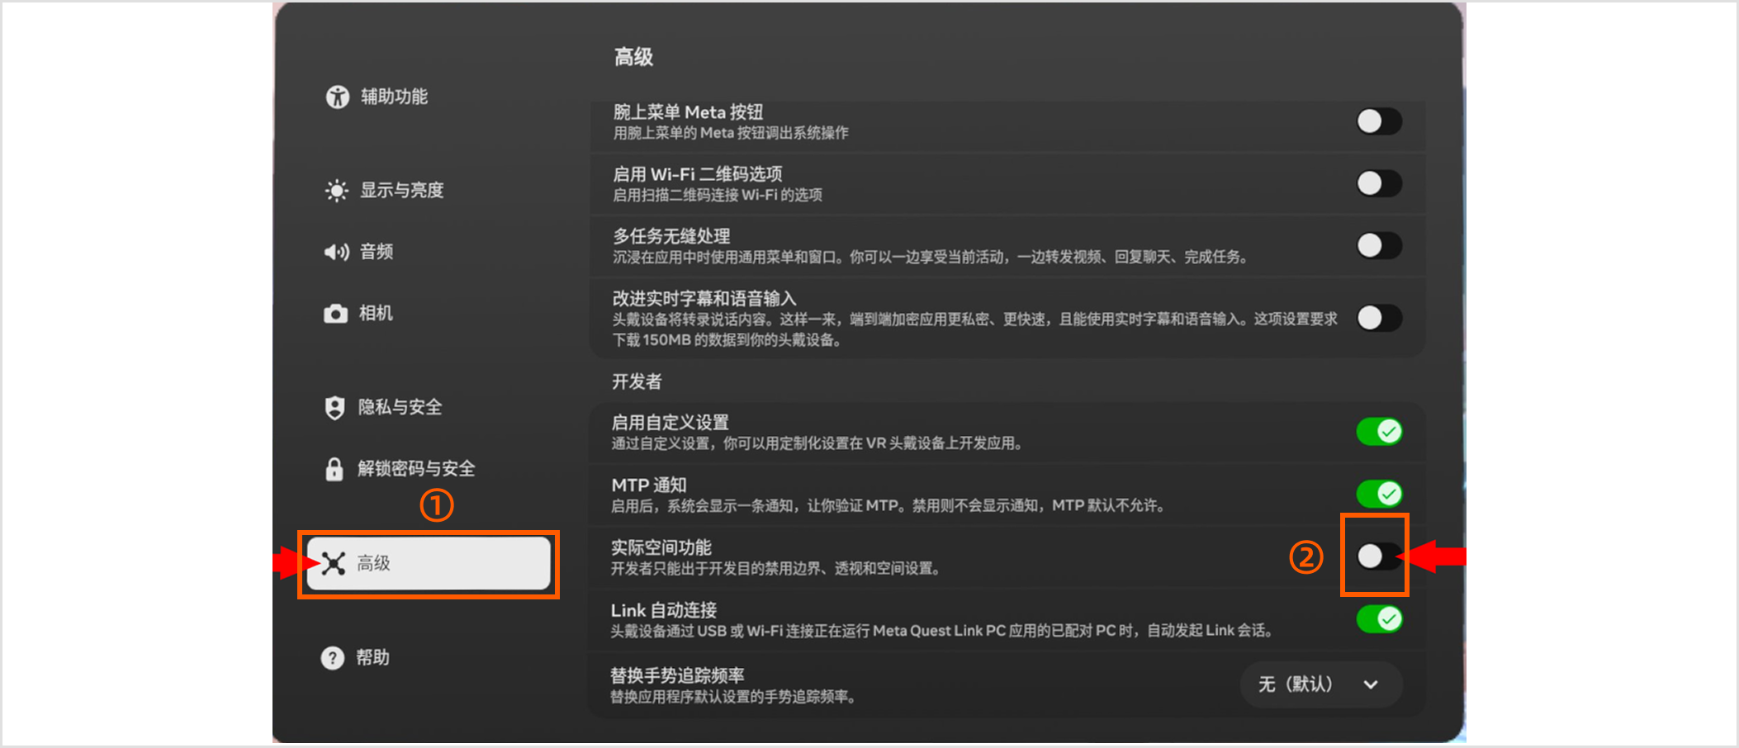Image resolution: width=1739 pixels, height=748 pixels.
Task: Turn off 启用自定义设置
Action: 1380,431
